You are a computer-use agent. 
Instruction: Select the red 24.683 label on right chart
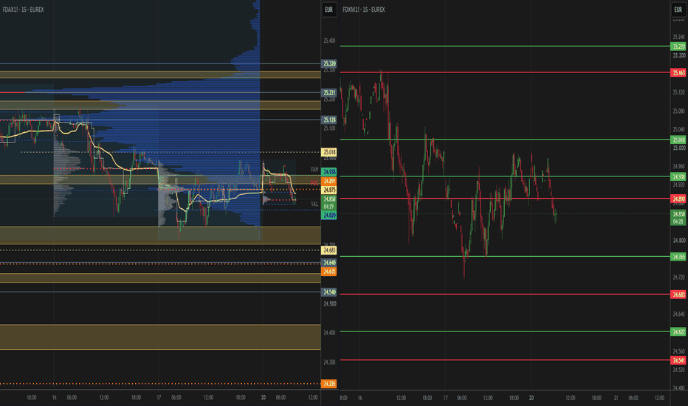click(678, 295)
